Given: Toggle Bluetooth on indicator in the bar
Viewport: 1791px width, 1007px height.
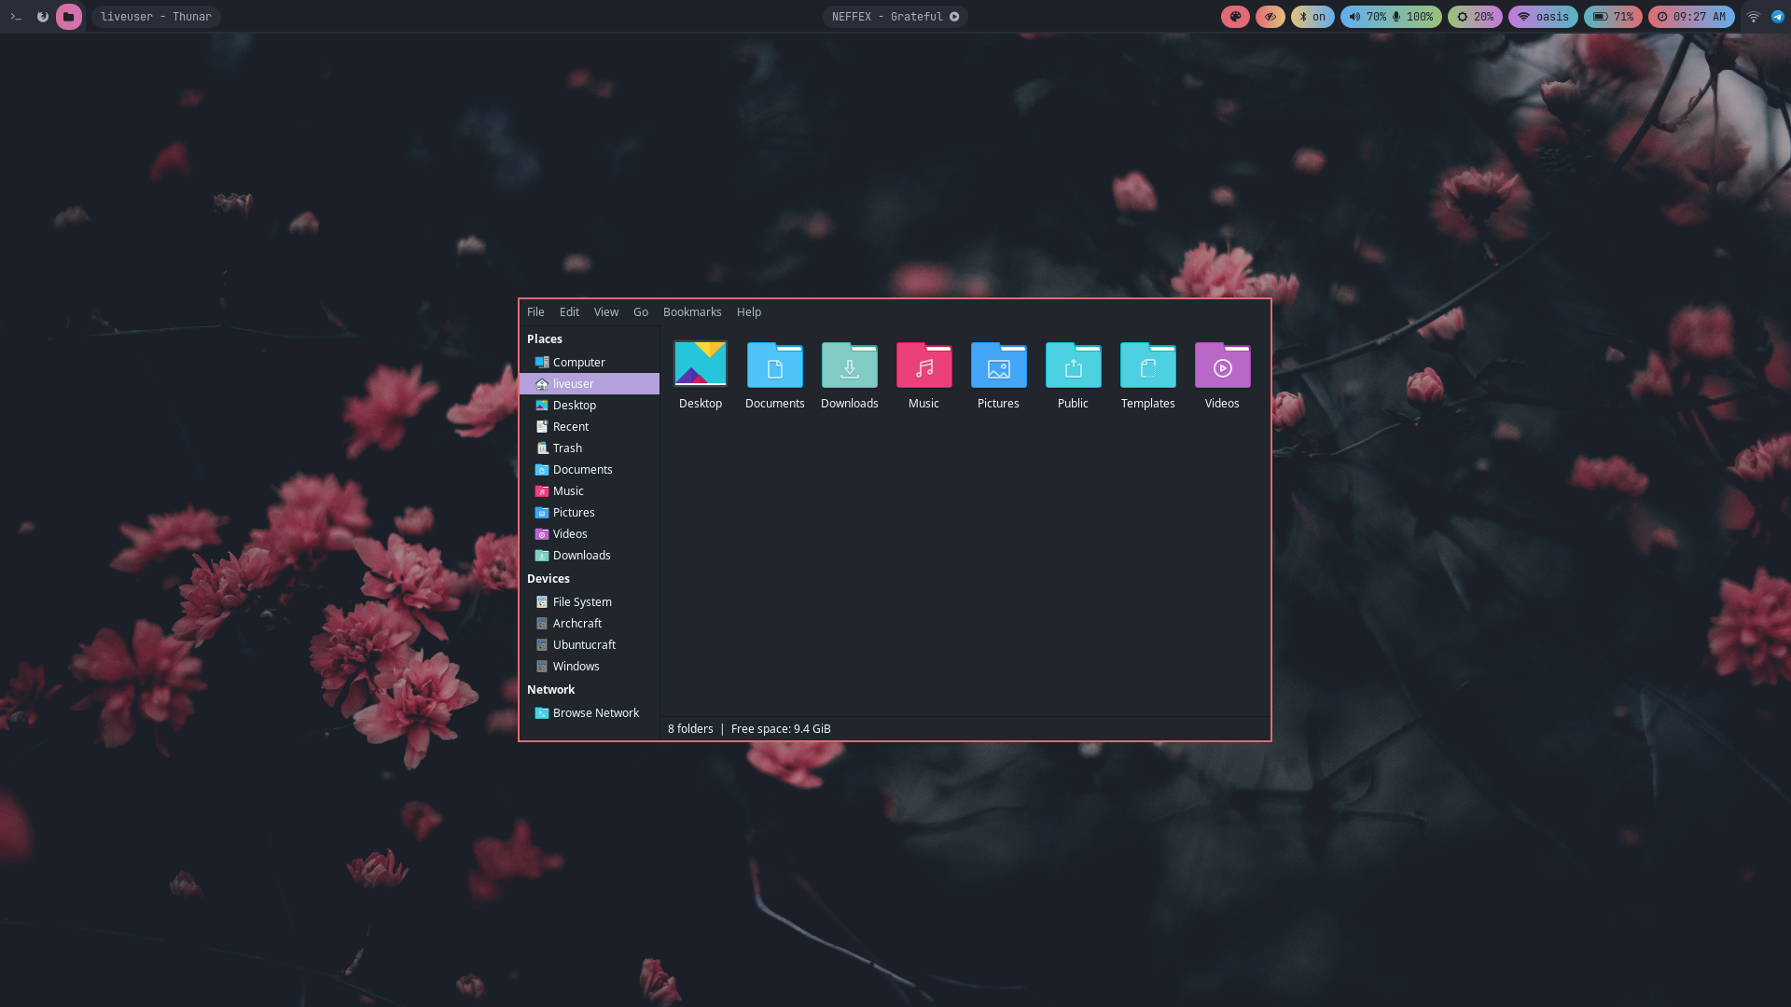Looking at the screenshot, I should click(x=1312, y=17).
